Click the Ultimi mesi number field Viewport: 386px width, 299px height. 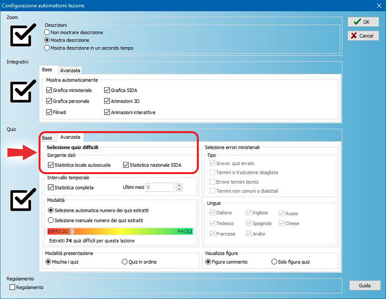click(x=159, y=187)
